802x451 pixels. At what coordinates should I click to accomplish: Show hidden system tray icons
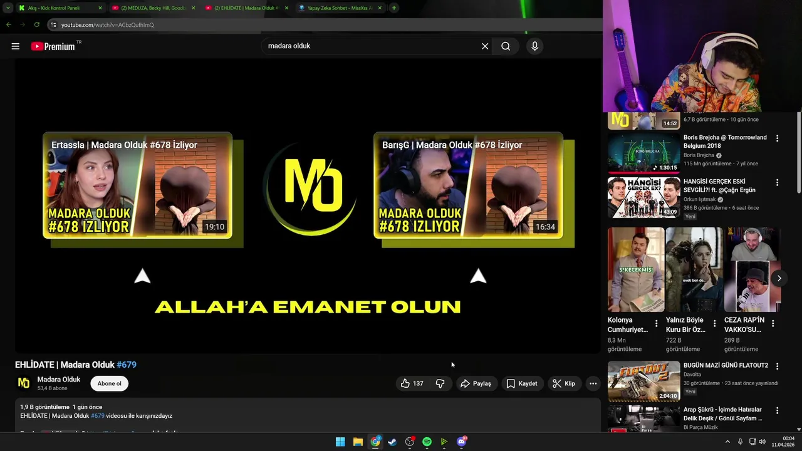727,442
